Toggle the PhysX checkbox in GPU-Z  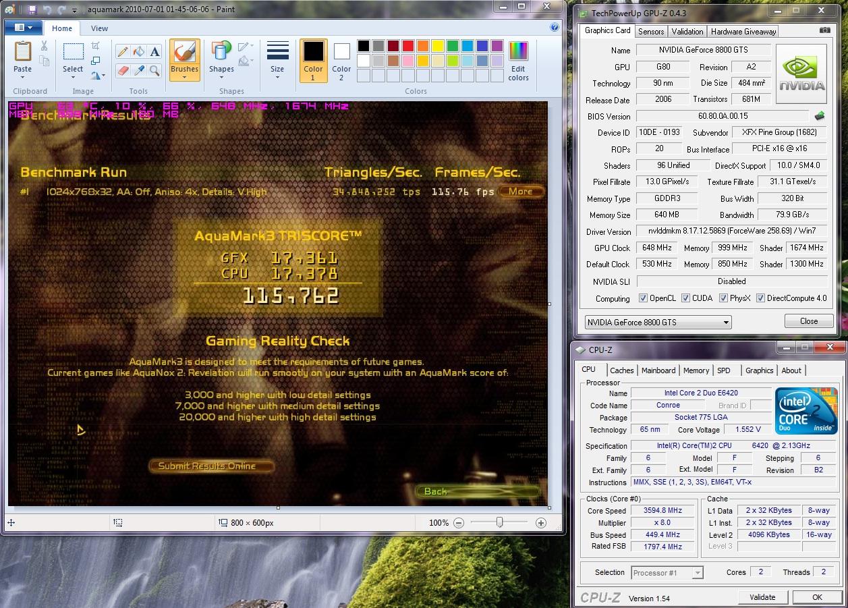[723, 298]
